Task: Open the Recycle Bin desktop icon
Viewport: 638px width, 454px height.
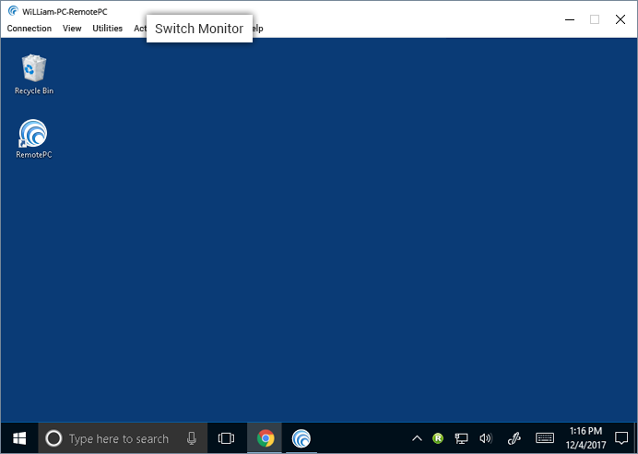Action: coord(33,70)
